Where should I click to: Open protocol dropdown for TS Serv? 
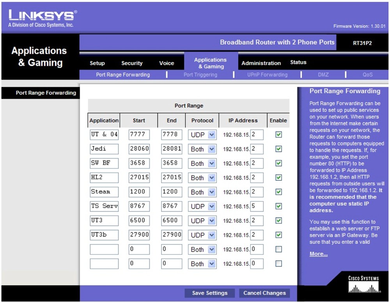(202, 206)
